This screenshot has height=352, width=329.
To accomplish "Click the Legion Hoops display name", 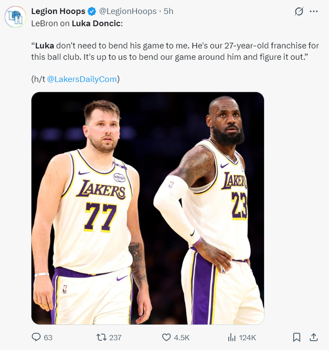I will tap(58, 11).
